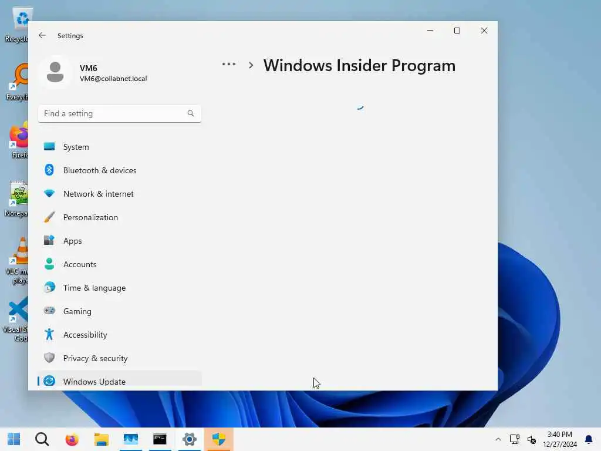601x451 pixels.
Task: Click the network tray icon
Action: (x=514, y=439)
